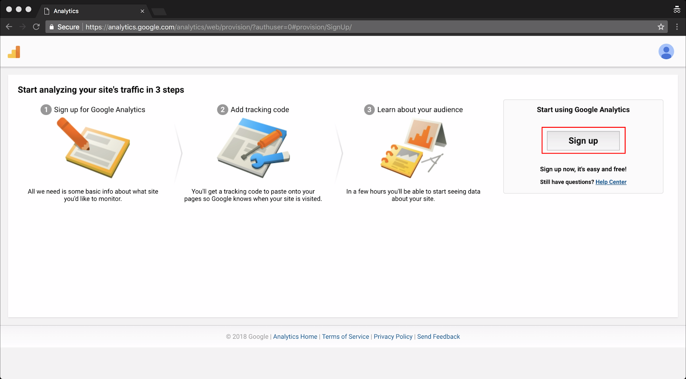Click 'Start using Google Analytics' heading
686x379 pixels.
pos(583,110)
